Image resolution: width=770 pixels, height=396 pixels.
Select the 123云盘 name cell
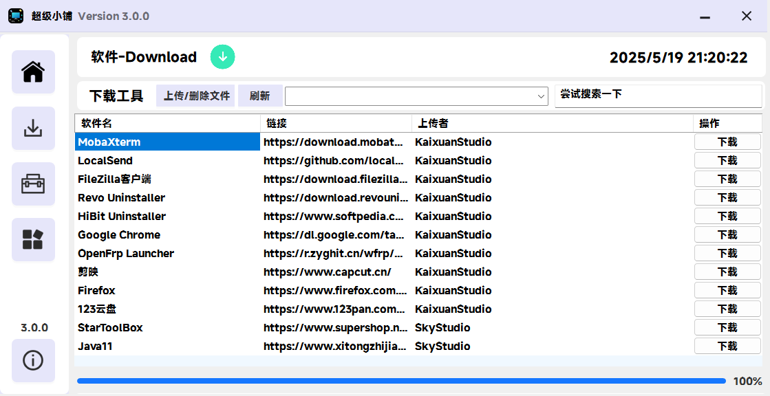click(167, 309)
